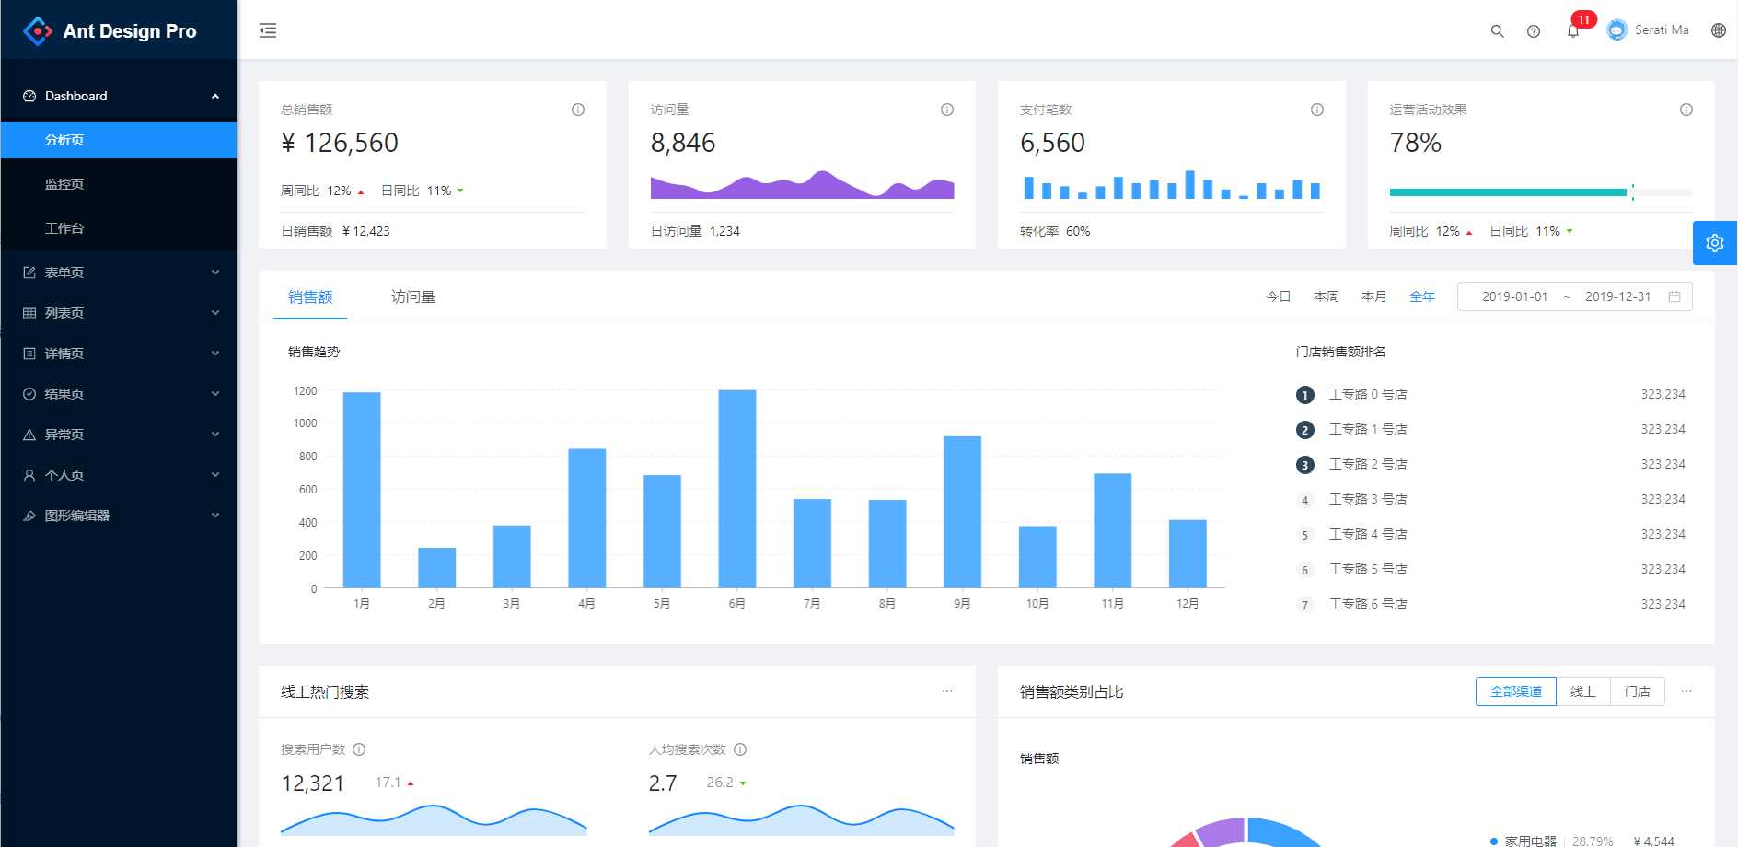Filter sales by 全年
Image resolution: width=1738 pixels, height=847 pixels.
[1422, 296]
